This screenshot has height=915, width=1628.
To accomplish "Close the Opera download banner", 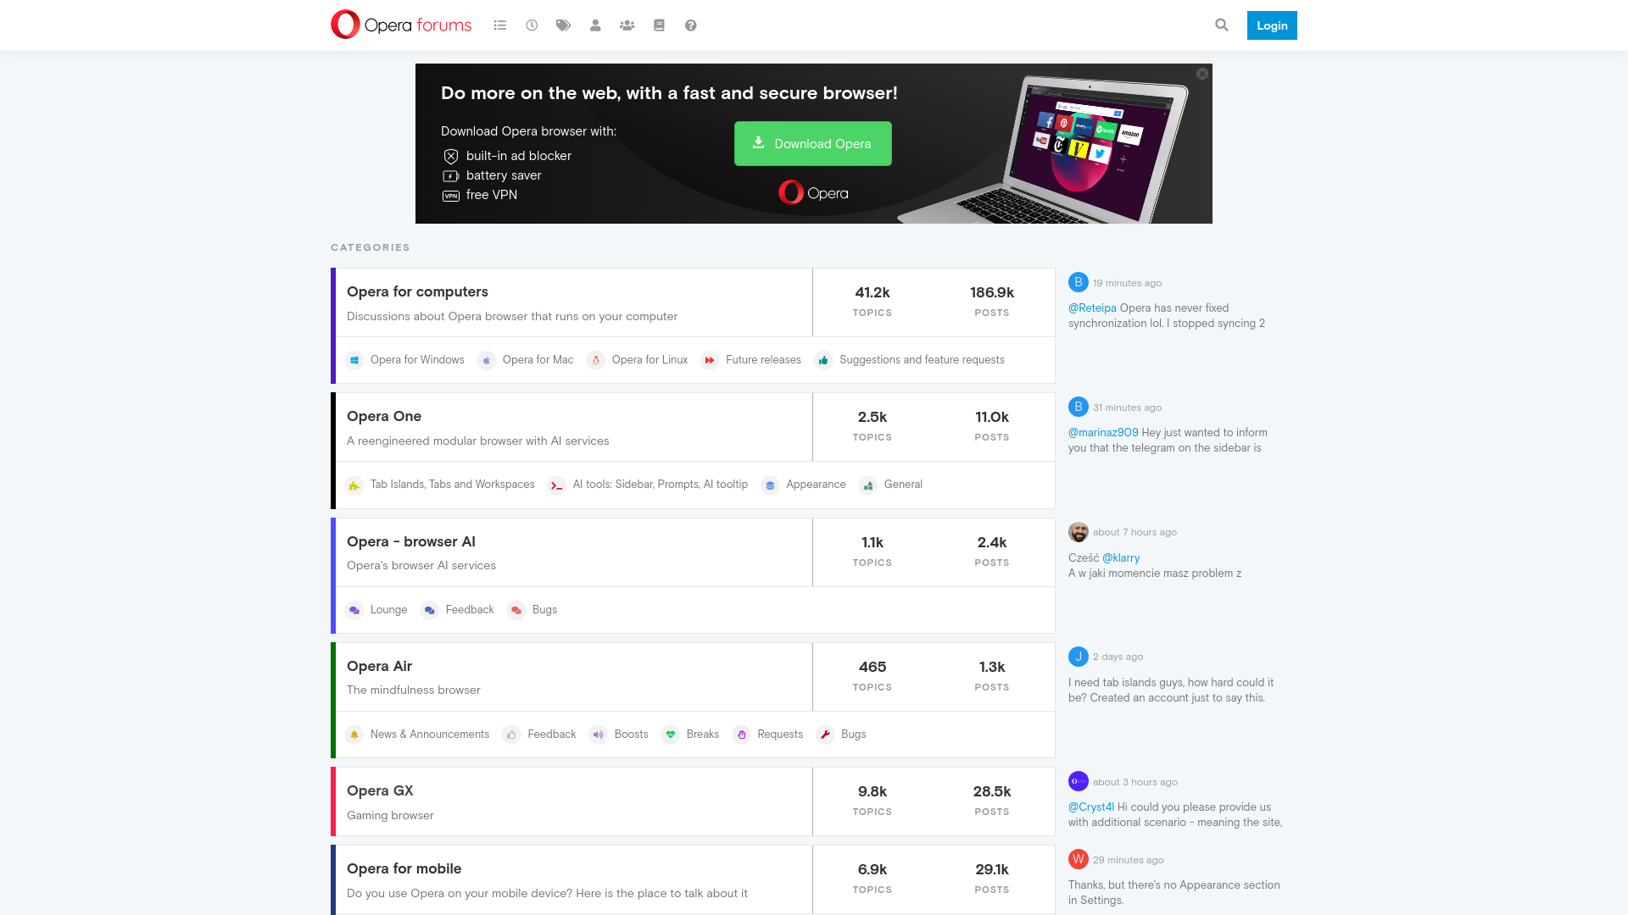I will point(1202,74).
